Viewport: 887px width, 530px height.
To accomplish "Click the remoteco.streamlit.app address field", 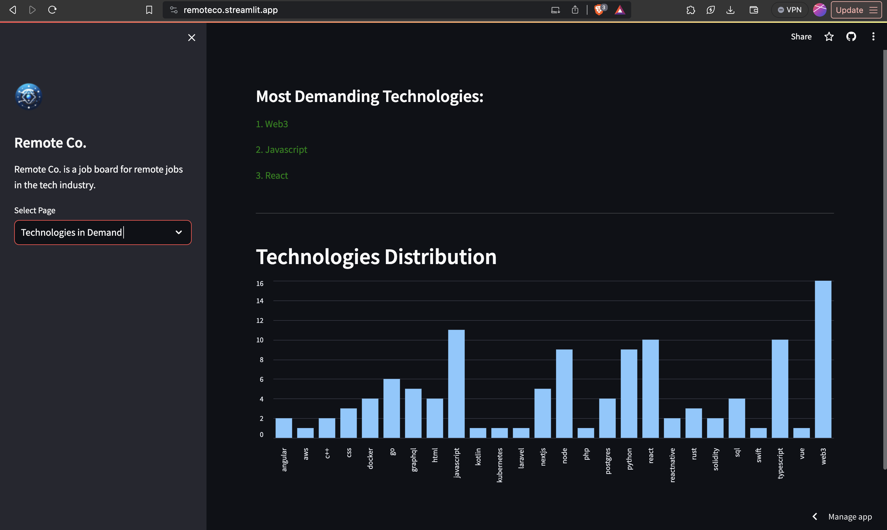I will click(321, 10).
